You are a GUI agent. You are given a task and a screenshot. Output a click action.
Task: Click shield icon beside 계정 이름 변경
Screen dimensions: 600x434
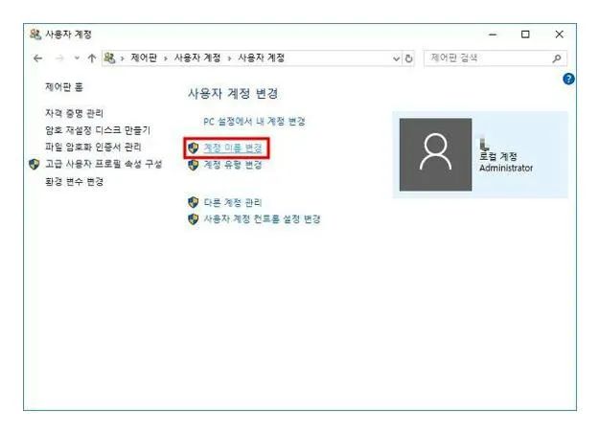[x=194, y=148]
